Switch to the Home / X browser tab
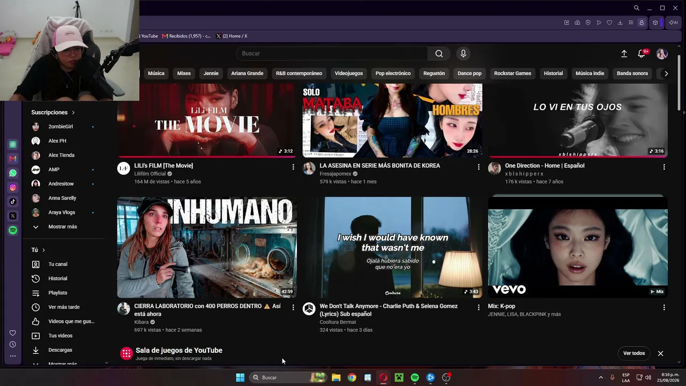This screenshot has width=686, height=386. click(x=232, y=36)
